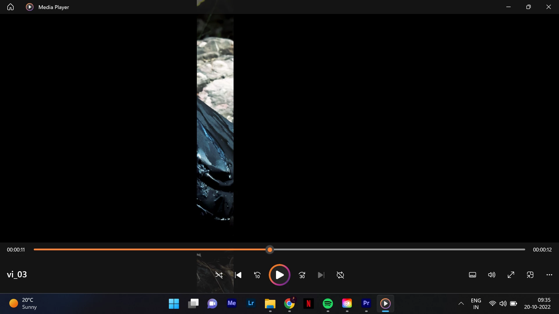Open Adobe Premiere Pro from the taskbar

tap(366, 304)
